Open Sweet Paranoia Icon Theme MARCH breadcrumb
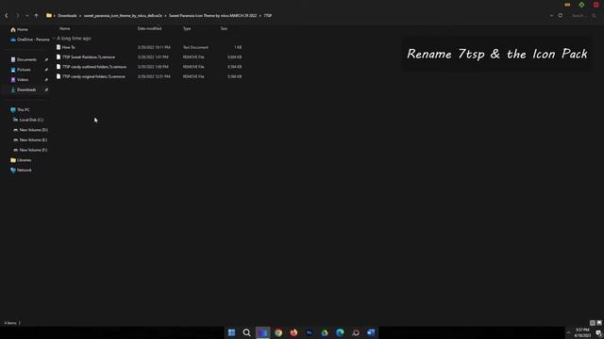This screenshot has height=339, width=604. point(212,16)
